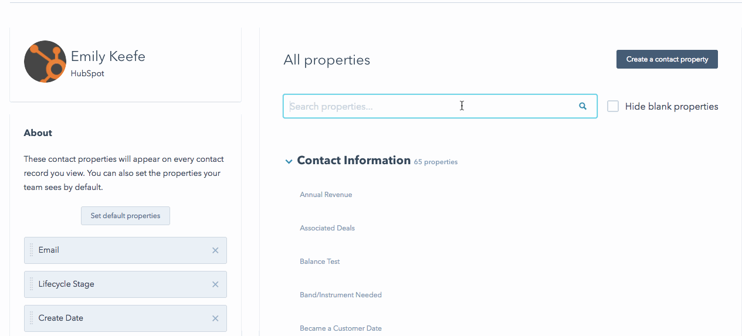742x336 pixels.
Task: Click the Email drag handle
Action: (32, 250)
